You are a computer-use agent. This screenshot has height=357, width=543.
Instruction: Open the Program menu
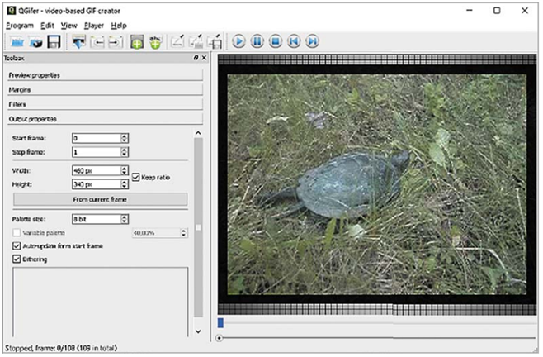(x=19, y=26)
